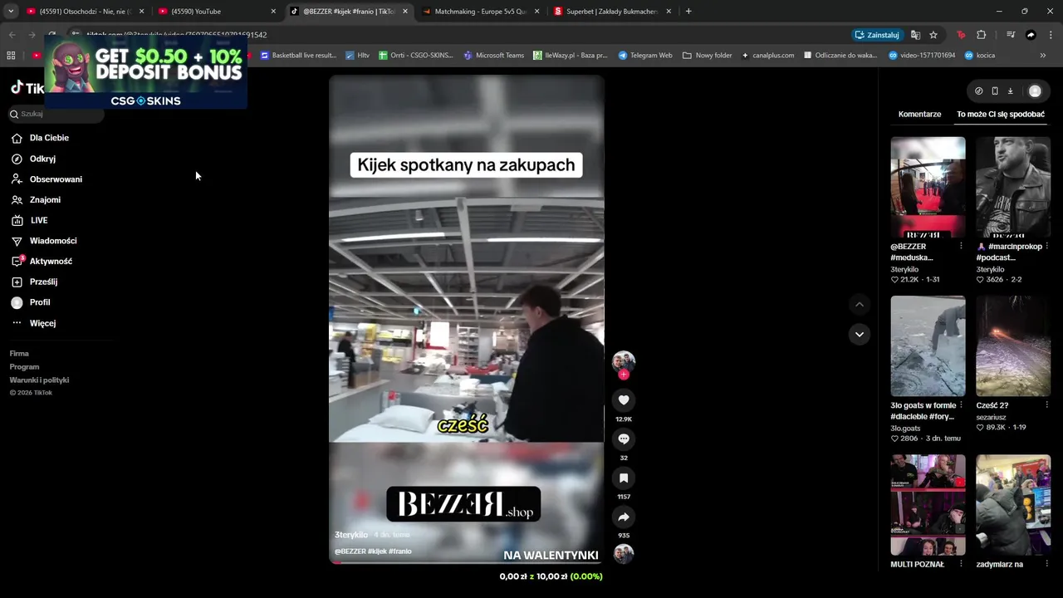The width and height of the screenshot is (1063, 598).
Task: Open 3terykilo author name on video
Action: click(x=351, y=535)
